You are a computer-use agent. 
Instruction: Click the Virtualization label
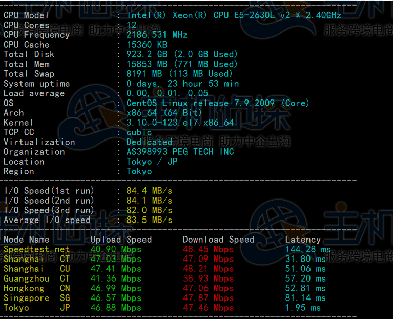(39, 142)
